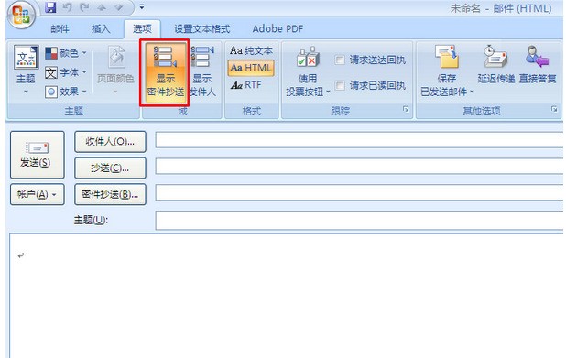Viewport: 566px width, 358px height.
Task: Click the 发送(S) send button
Action: (x=38, y=155)
